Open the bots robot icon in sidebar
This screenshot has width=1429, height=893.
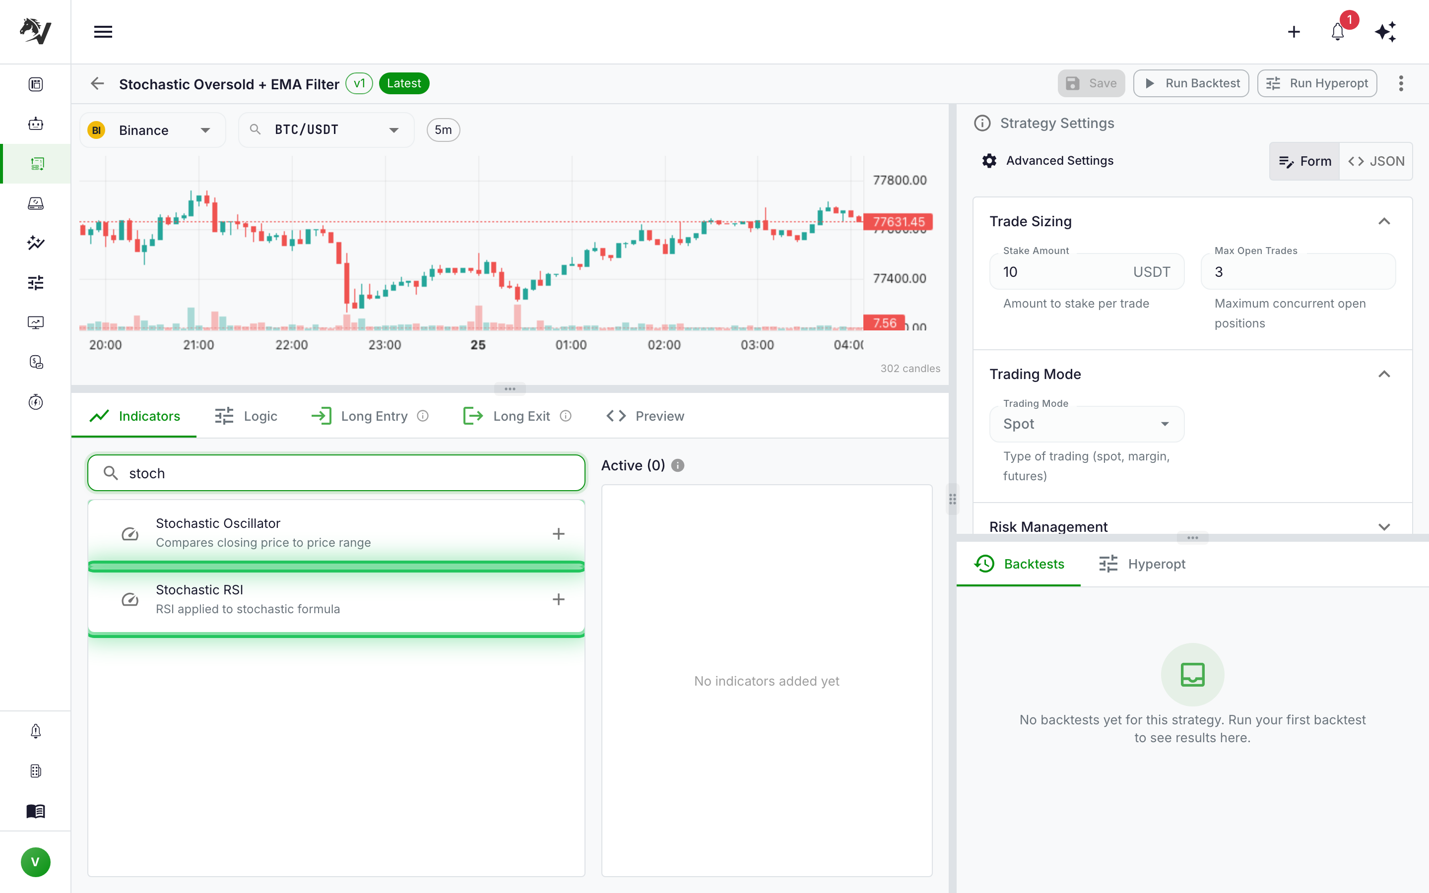[35, 124]
